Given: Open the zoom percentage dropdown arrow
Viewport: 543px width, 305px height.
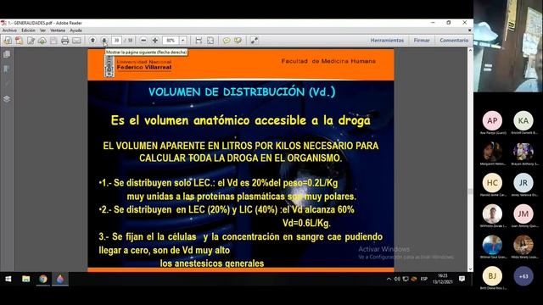Looking at the screenshot, I should (183, 41).
